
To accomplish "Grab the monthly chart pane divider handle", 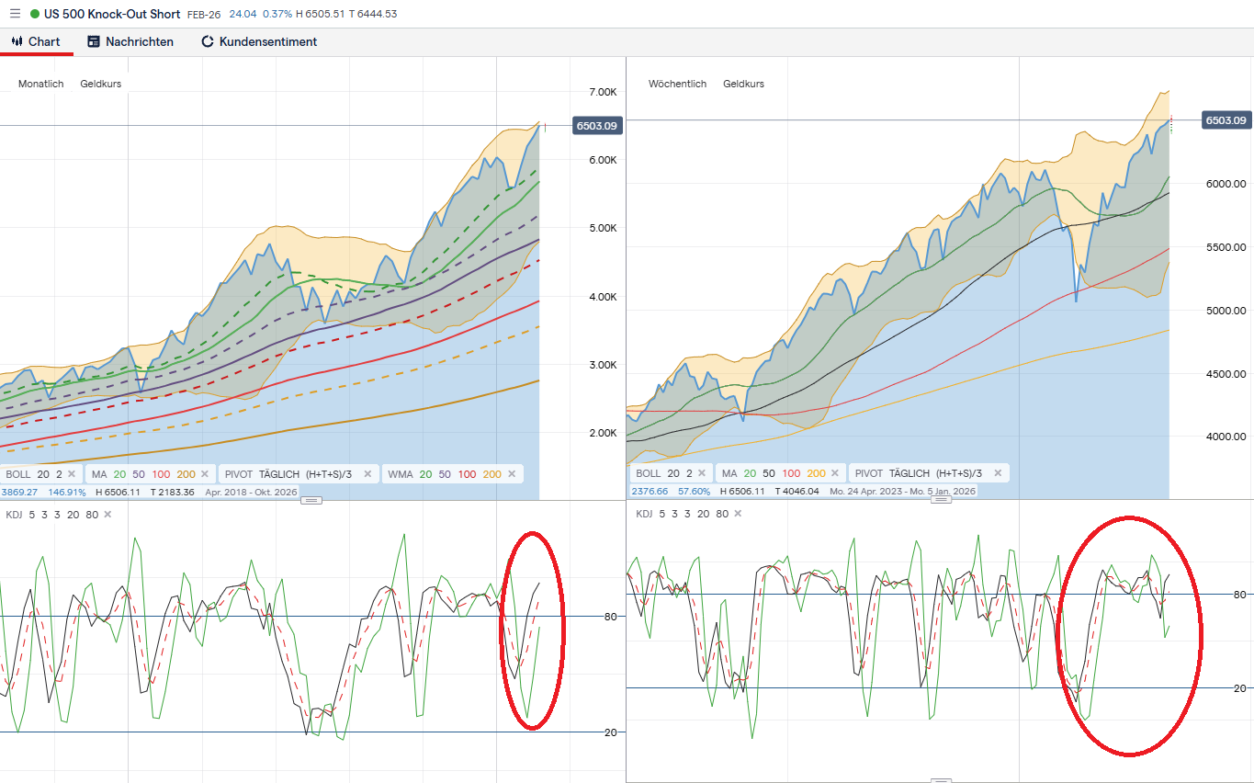I will (311, 500).
